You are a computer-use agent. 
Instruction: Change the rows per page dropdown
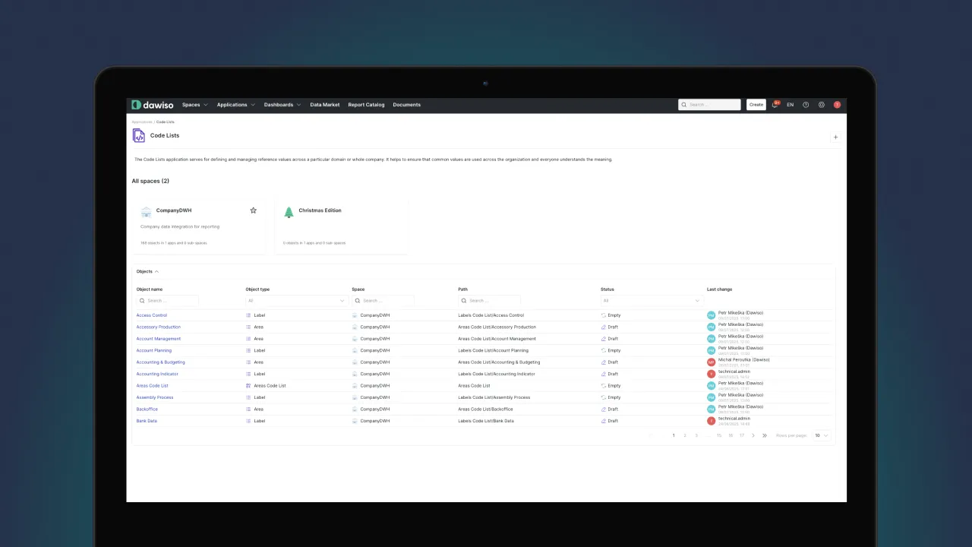821,435
